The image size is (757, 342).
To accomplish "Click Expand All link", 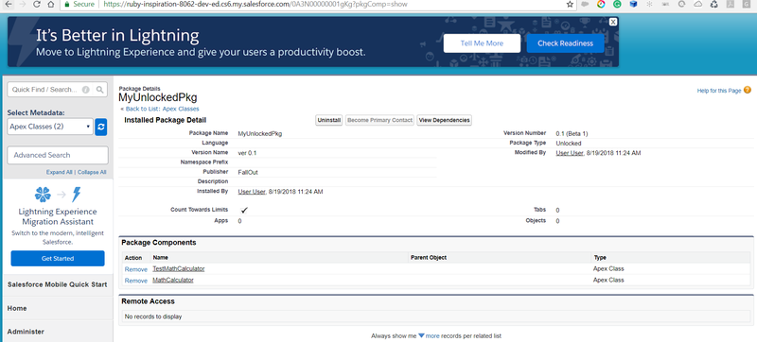I will pos(60,172).
